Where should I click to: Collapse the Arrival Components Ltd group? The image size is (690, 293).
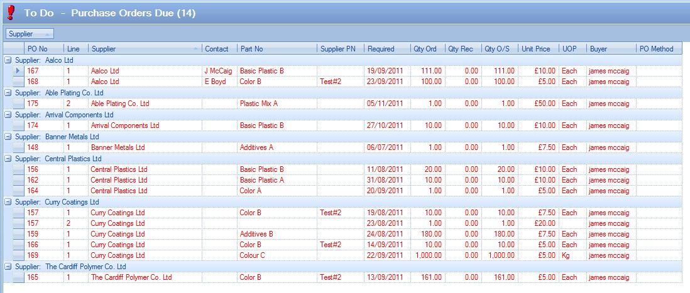coord(8,115)
